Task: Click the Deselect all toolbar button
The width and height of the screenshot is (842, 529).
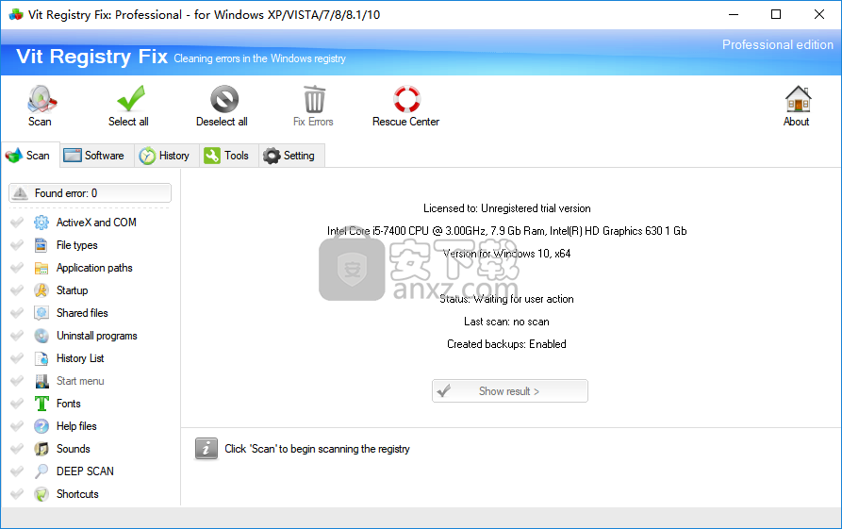Action: click(222, 106)
